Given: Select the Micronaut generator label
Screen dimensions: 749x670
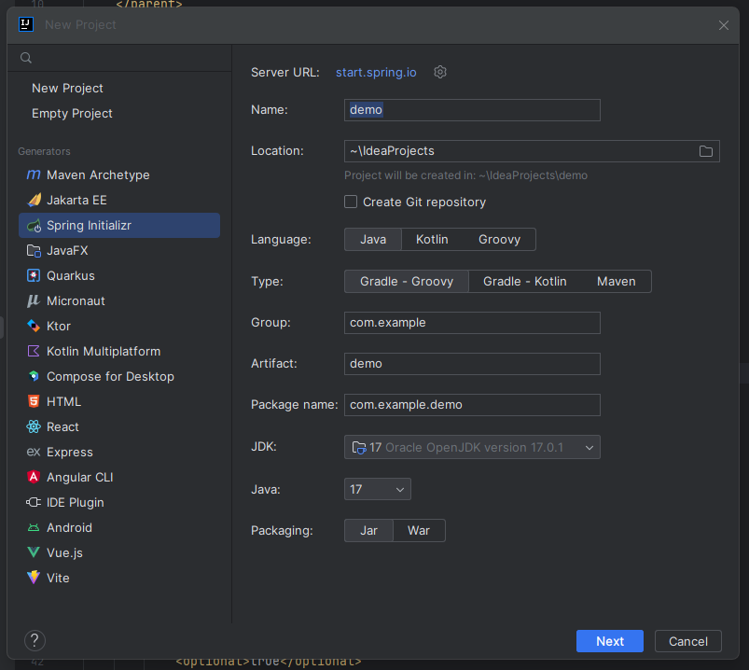Looking at the screenshot, I should [x=76, y=300].
